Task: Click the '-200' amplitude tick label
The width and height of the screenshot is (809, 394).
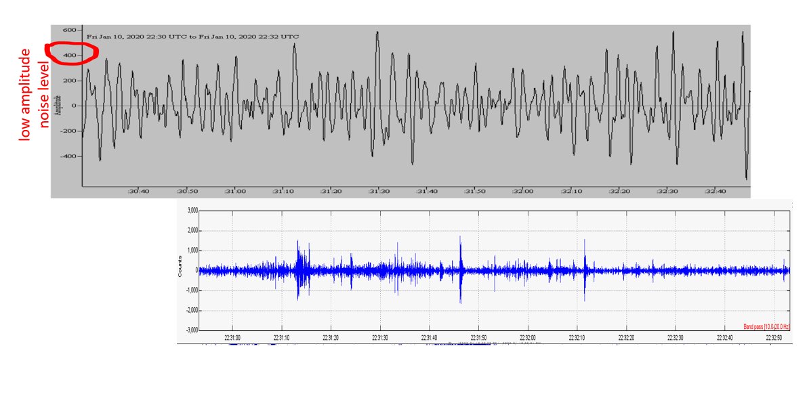Action: click(68, 131)
